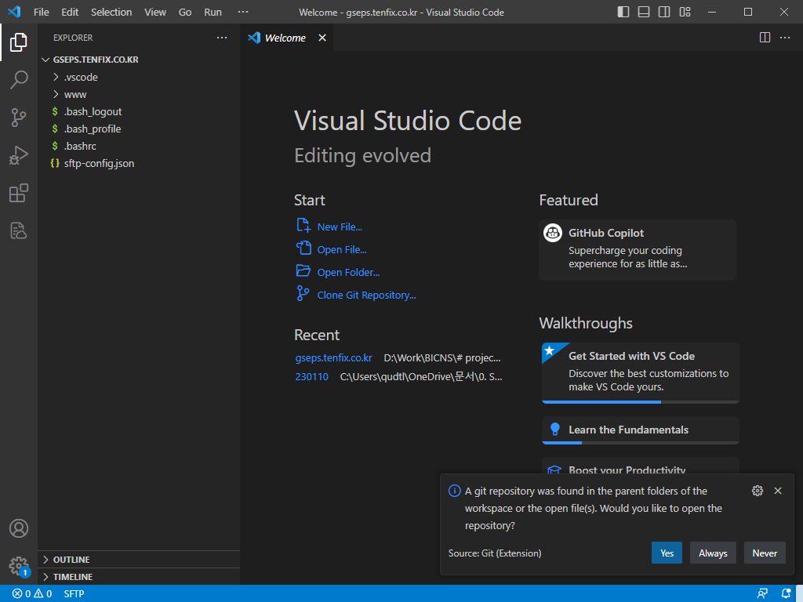Split the editor to the right
Screen dimensions: 803x602
click(765, 38)
